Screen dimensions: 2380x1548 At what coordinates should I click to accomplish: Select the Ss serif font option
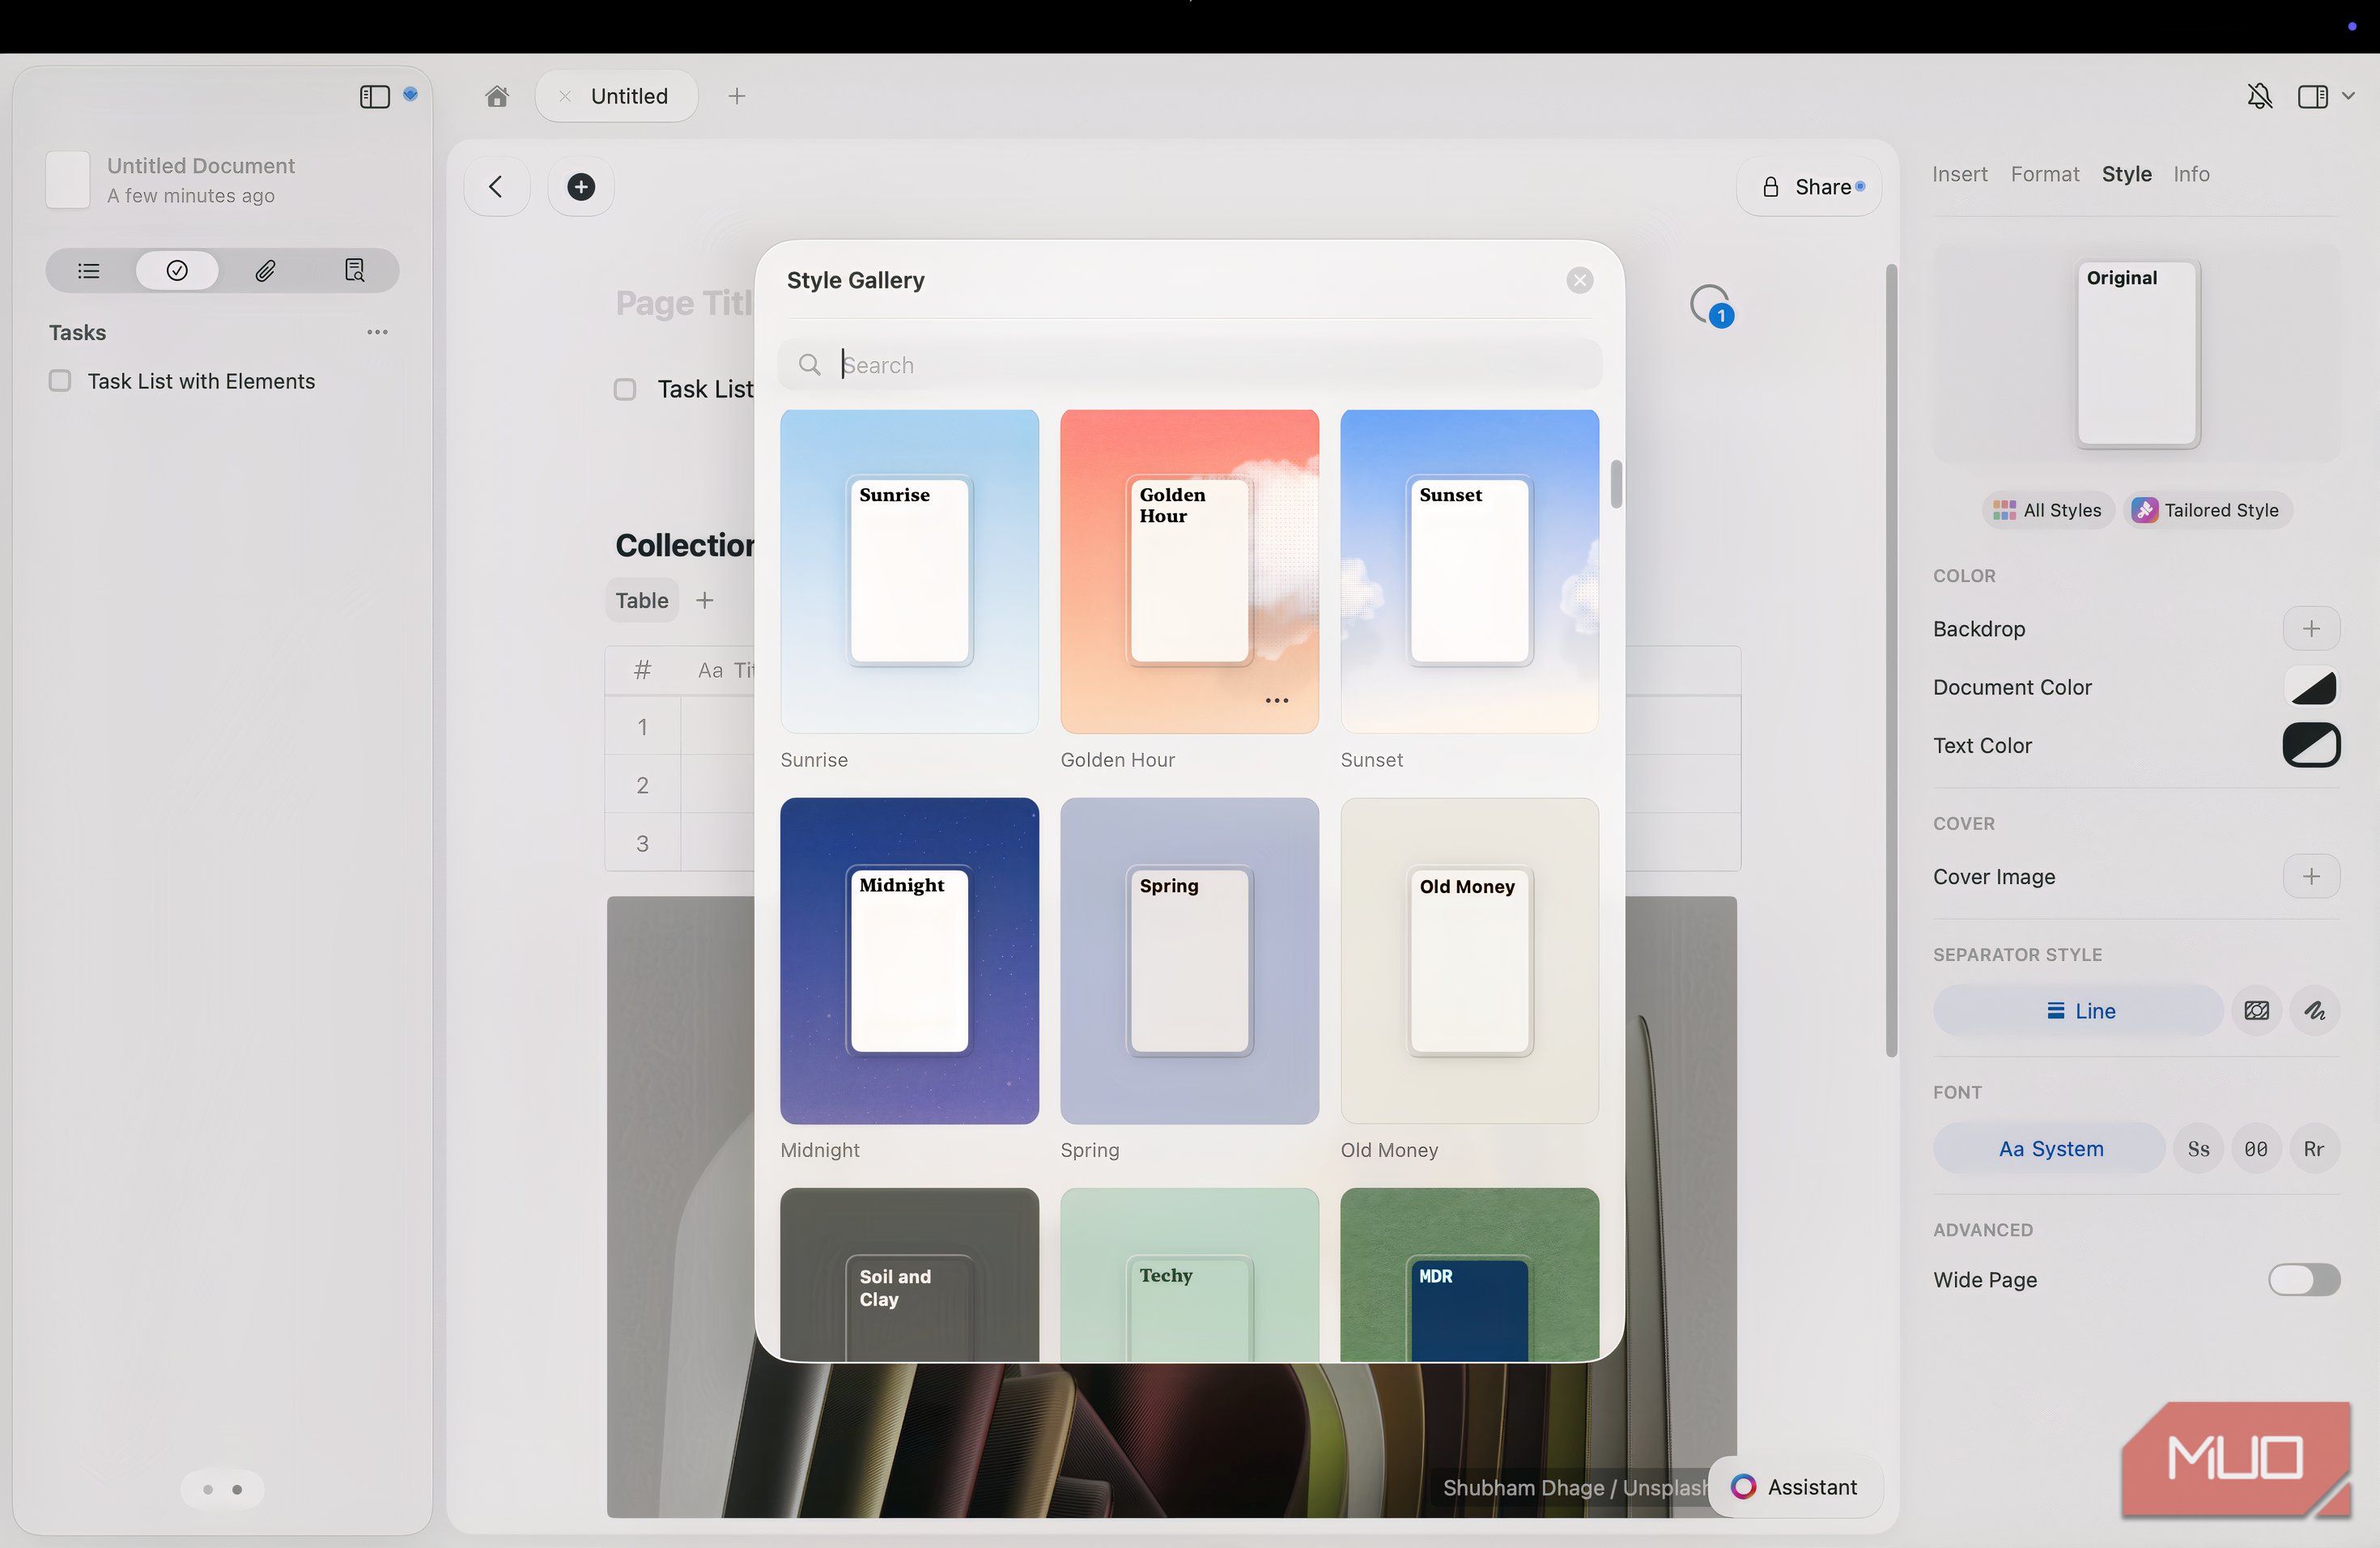click(x=2198, y=1149)
